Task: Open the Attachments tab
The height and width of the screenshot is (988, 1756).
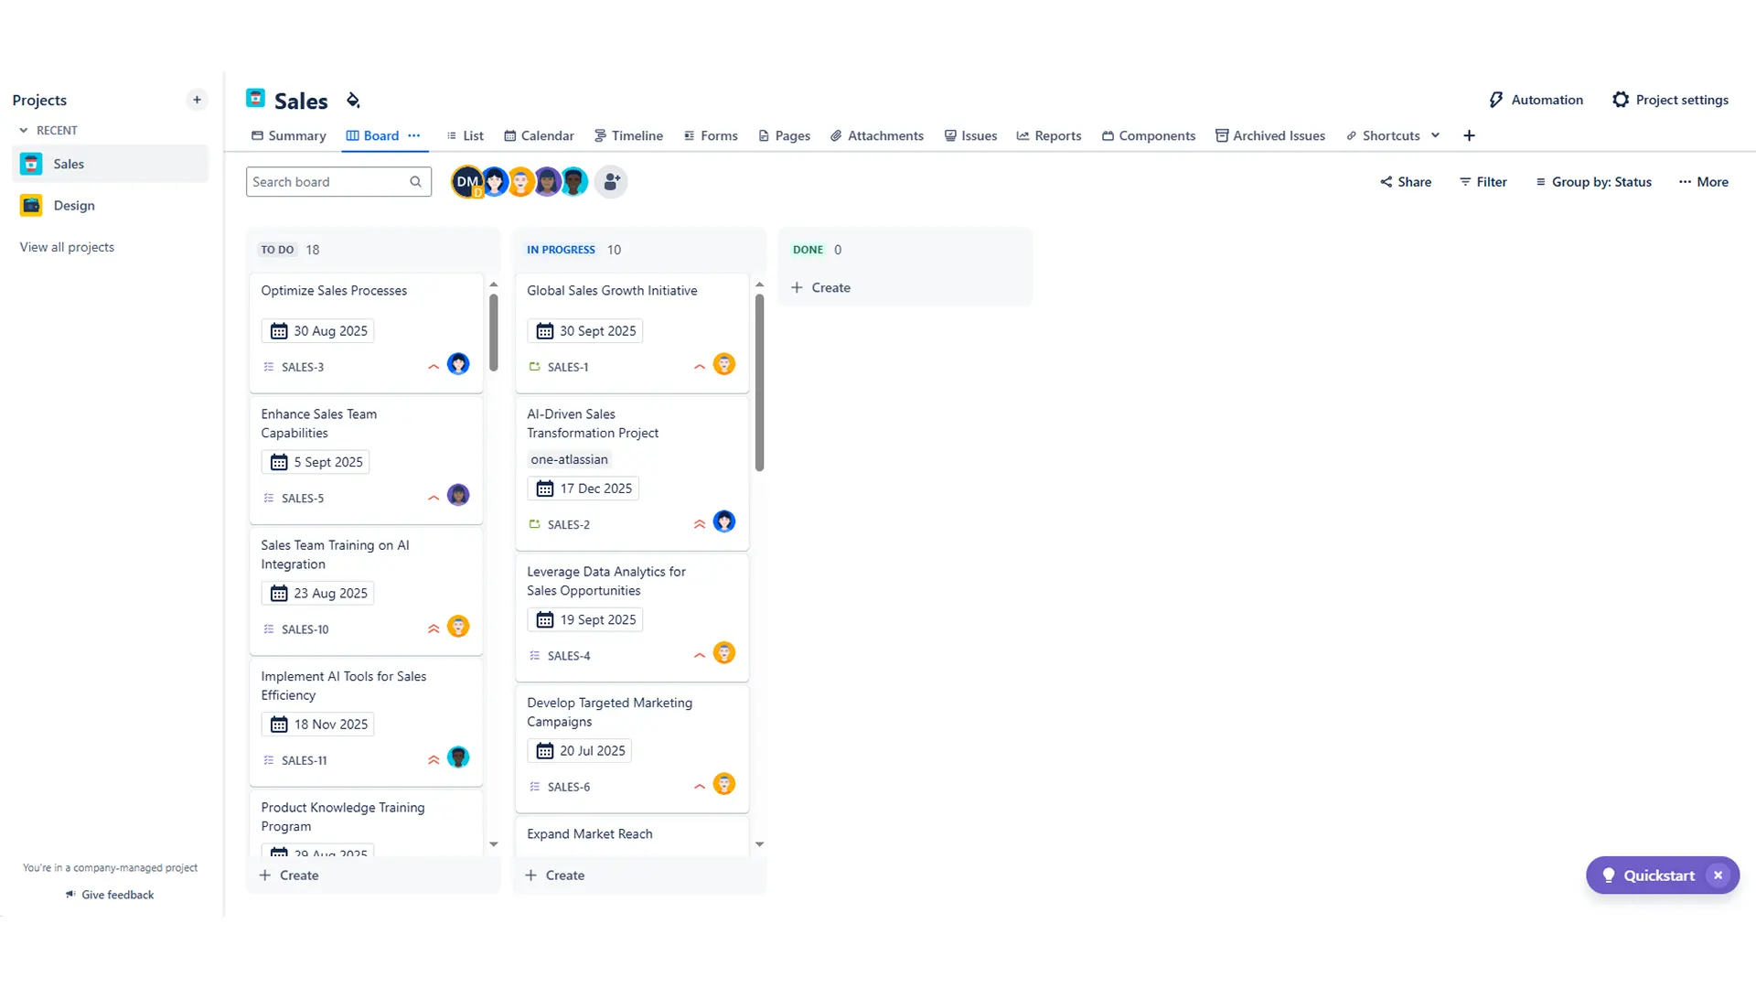Action: pyautogui.click(x=876, y=135)
